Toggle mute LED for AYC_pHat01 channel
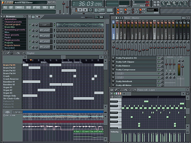191x143 pixels. pyautogui.click(x=30, y=30)
